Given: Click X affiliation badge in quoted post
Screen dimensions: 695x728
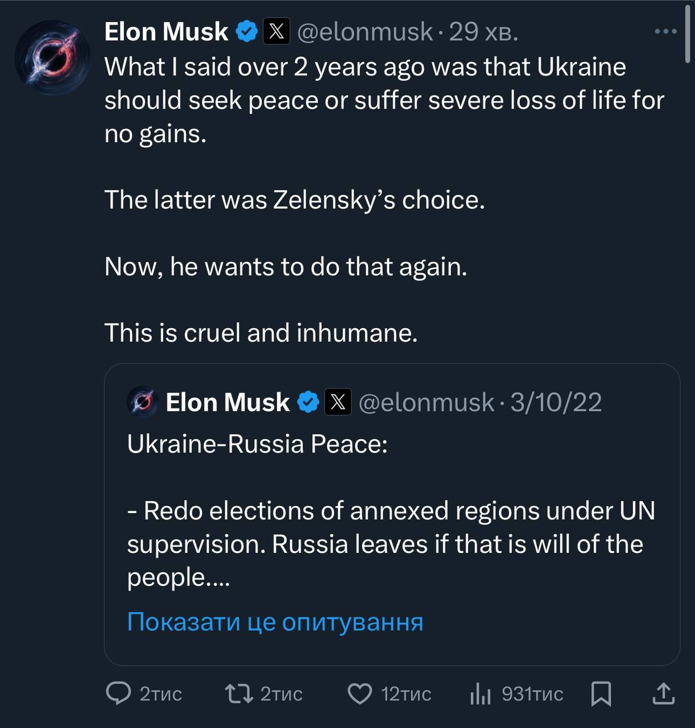Looking at the screenshot, I should click(338, 402).
